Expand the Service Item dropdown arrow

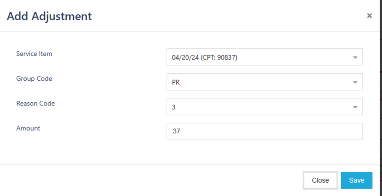point(355,57)
